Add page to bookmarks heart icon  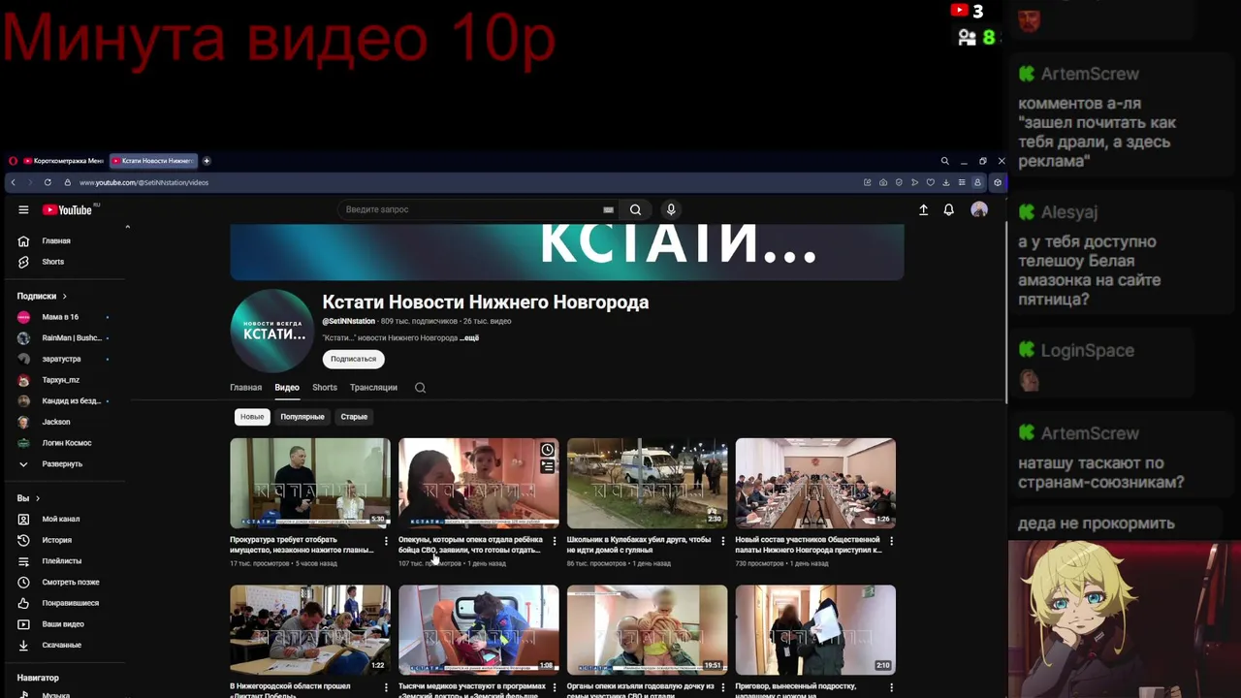(x=931, y=182)
